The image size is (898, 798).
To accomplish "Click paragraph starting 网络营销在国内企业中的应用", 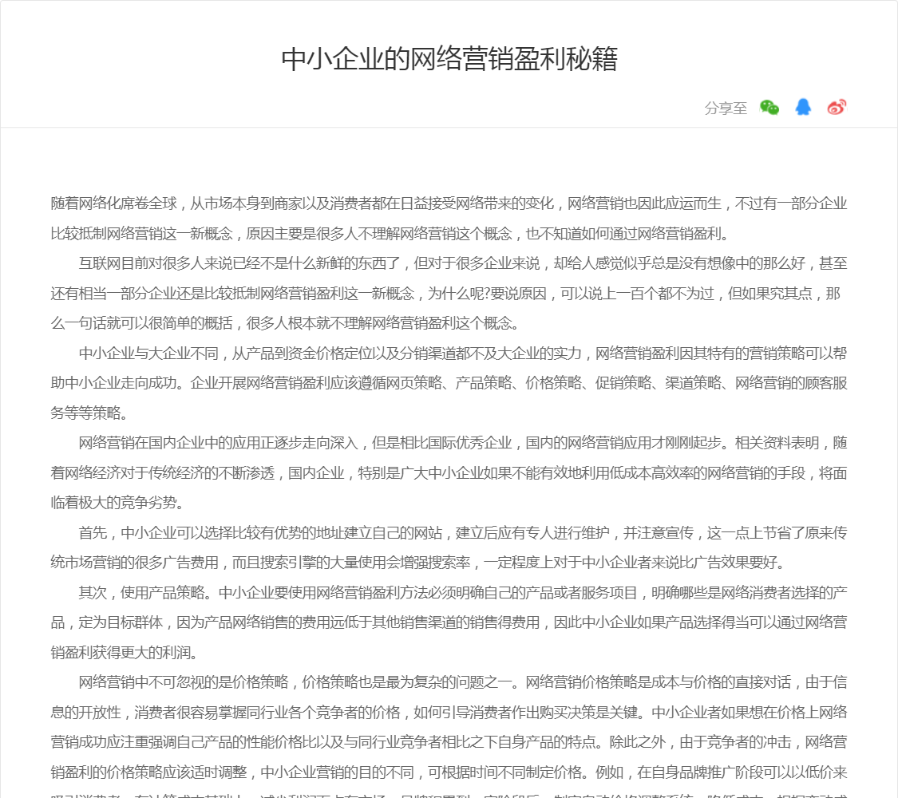I will [x=449, y=472].
